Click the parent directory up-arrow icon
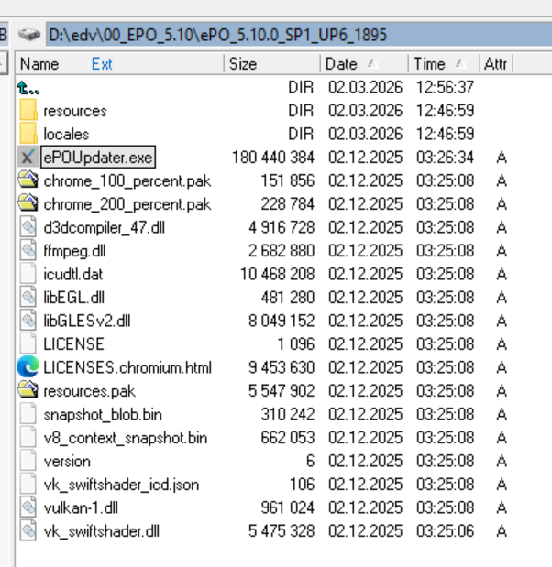The image size is (552, 567). click(28, 87)
